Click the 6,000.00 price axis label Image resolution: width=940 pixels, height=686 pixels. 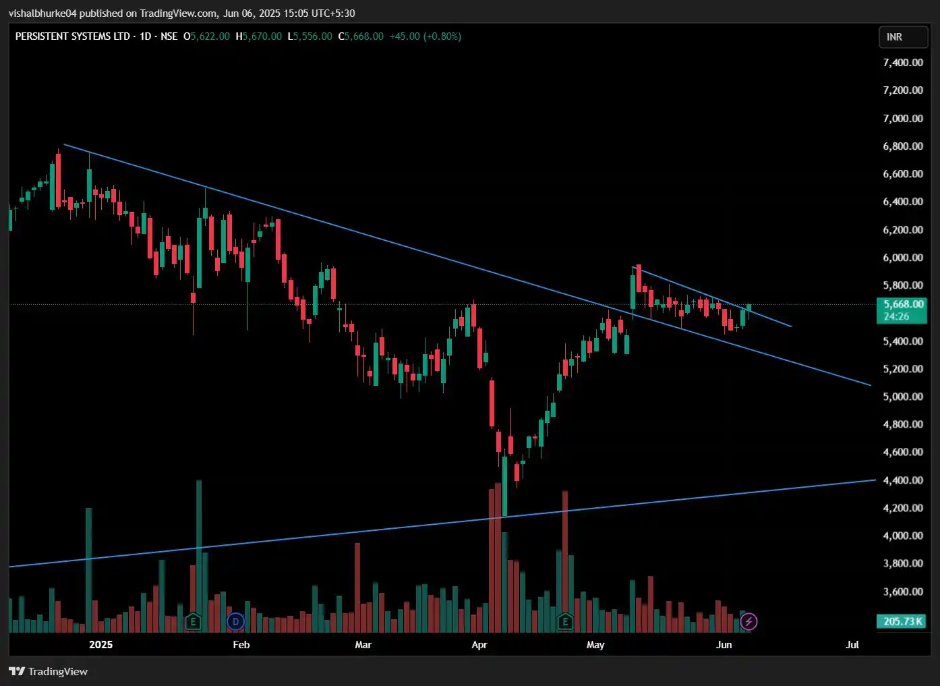[903, 257]
